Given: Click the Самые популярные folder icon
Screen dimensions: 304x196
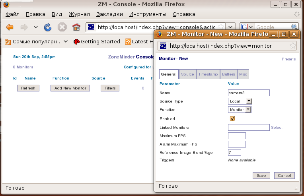Looking at the screenshot, I should [x=8, y=42].
